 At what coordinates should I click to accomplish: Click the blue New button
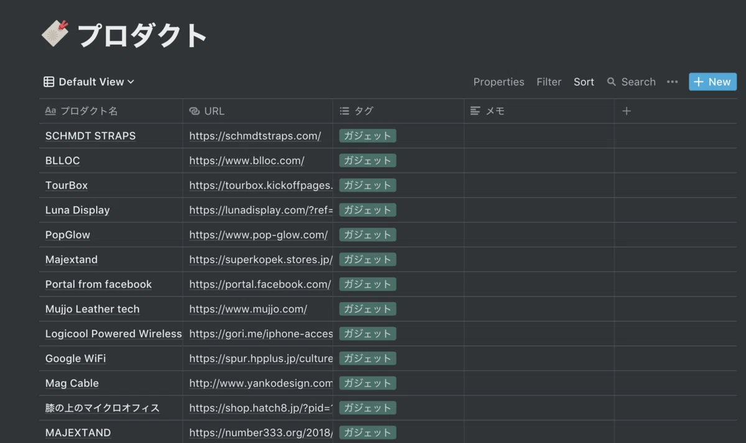pyautogui.click(x=712, y=82)
